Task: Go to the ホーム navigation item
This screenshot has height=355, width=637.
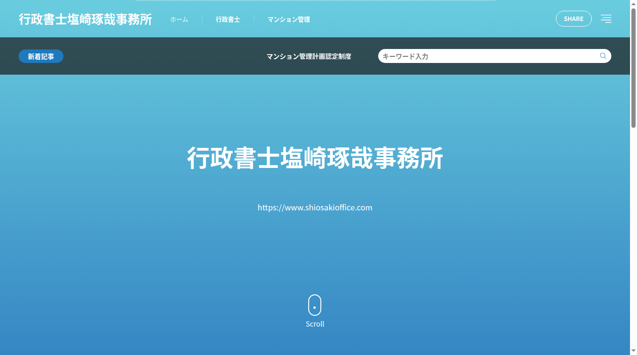Action: (x=179, y=19)
